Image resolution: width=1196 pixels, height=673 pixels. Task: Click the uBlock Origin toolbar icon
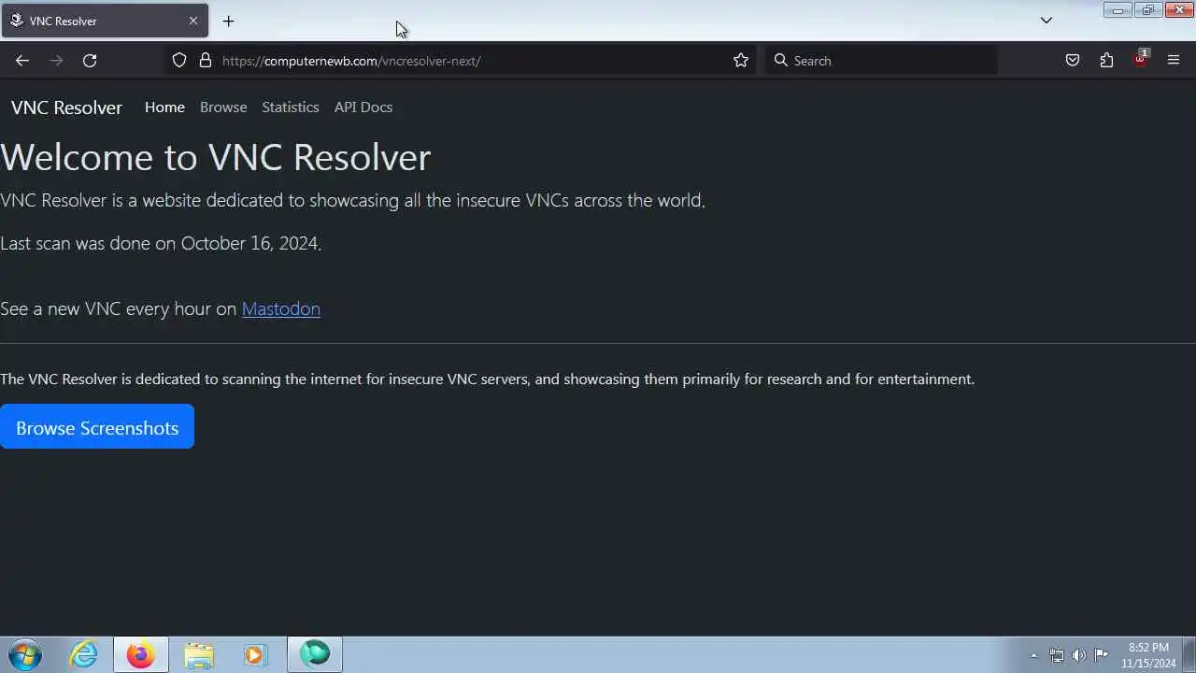click(1140, 60)
